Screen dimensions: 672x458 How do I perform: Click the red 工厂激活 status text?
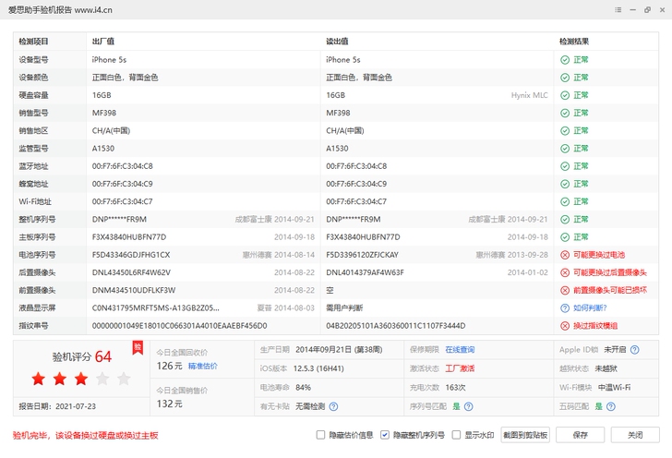pyautogui.click(x=460, y=368)
